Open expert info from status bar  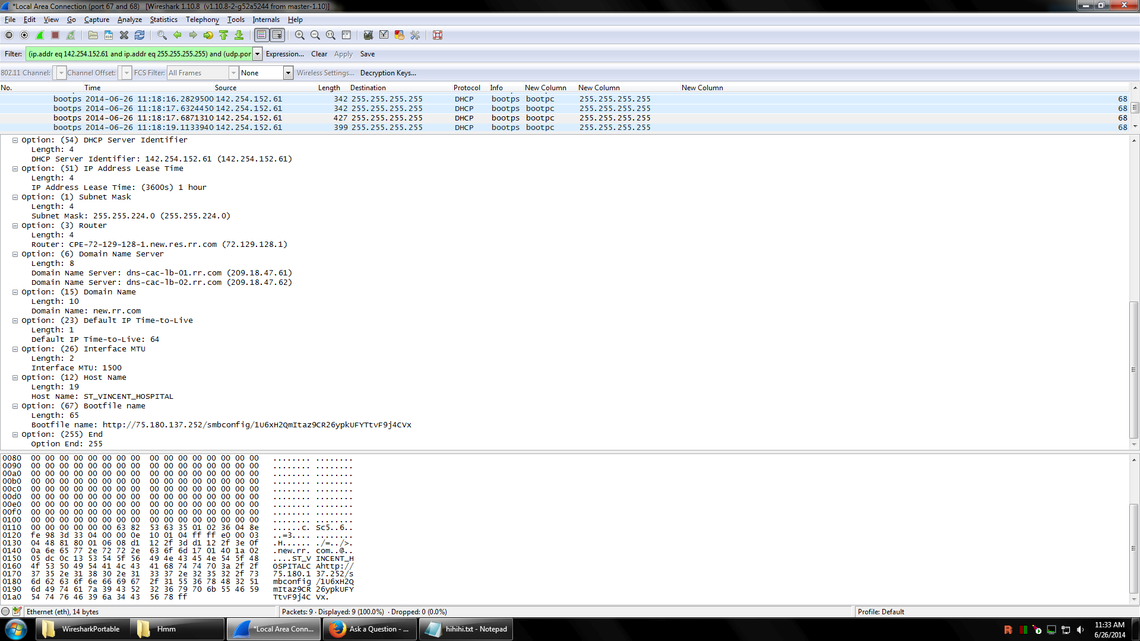coord(5,611)
